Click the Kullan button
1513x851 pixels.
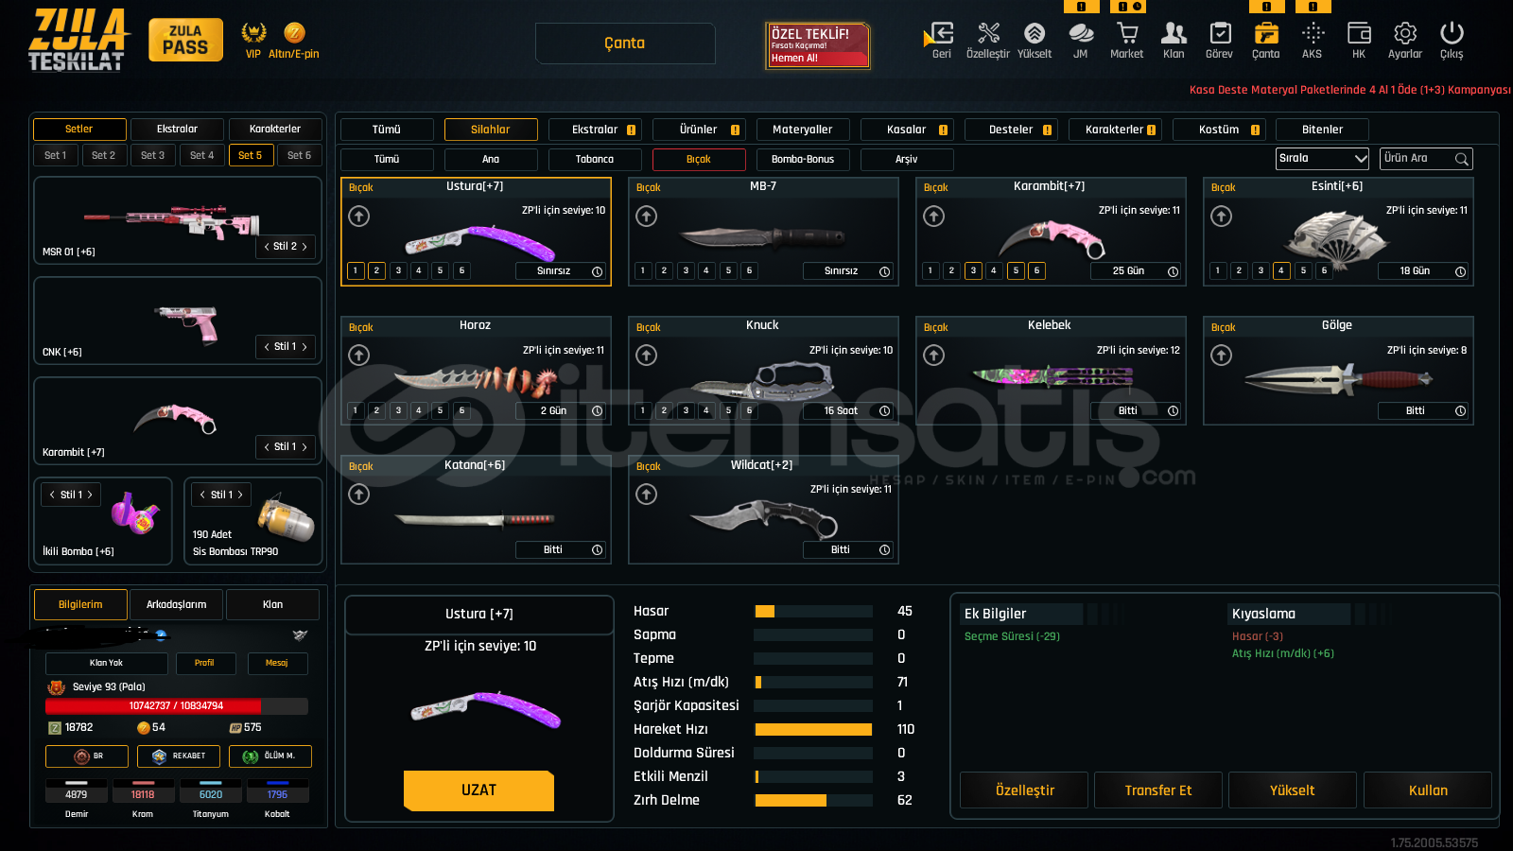pos(1428,790)
